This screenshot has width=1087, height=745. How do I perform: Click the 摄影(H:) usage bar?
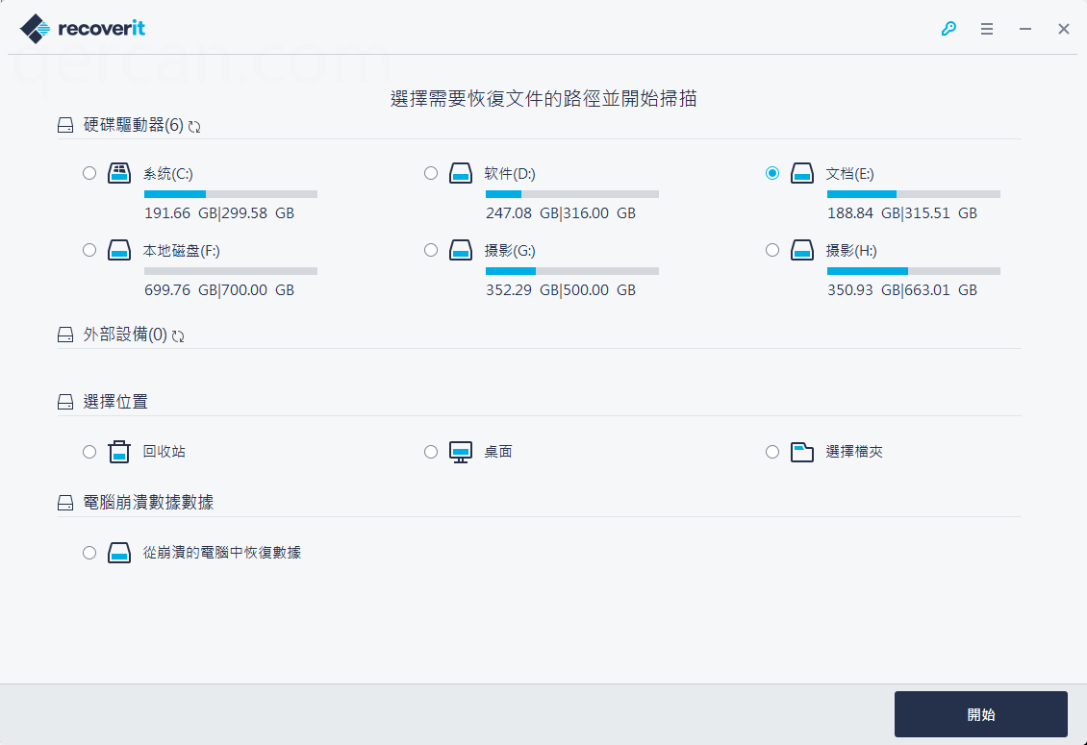[914, 271]
